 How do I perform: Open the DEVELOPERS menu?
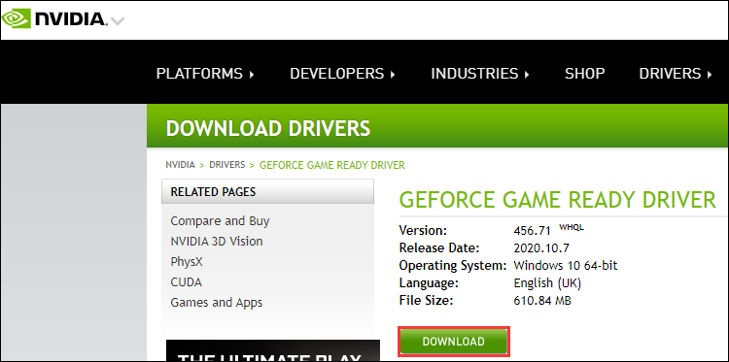coord(342,74)
